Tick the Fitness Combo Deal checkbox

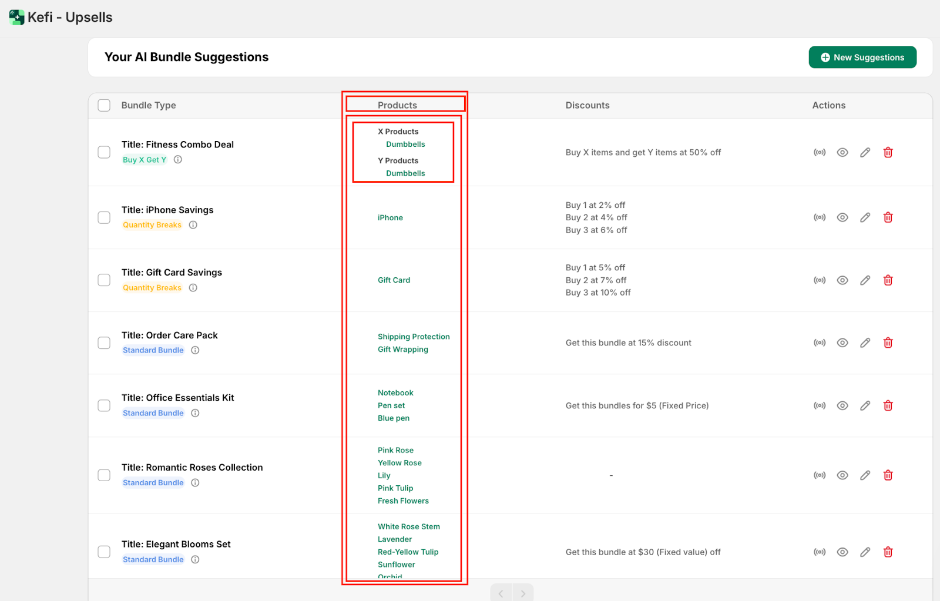[x=104, y=152]
